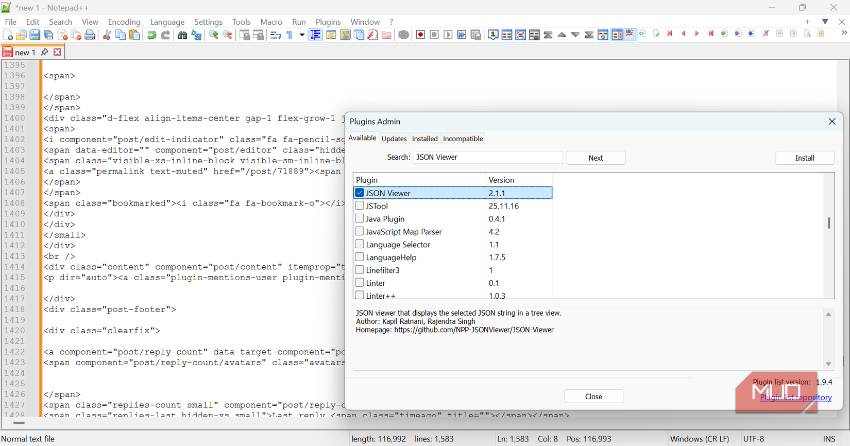Click description box scroll up arrow
This screenshot has width=850, height=446.
[x=828, y=314]
